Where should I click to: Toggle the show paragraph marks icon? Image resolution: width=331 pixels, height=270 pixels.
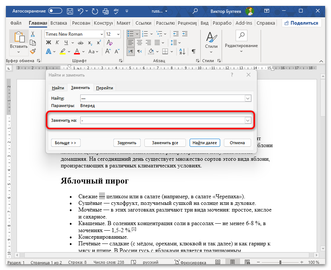click(193, 51)
